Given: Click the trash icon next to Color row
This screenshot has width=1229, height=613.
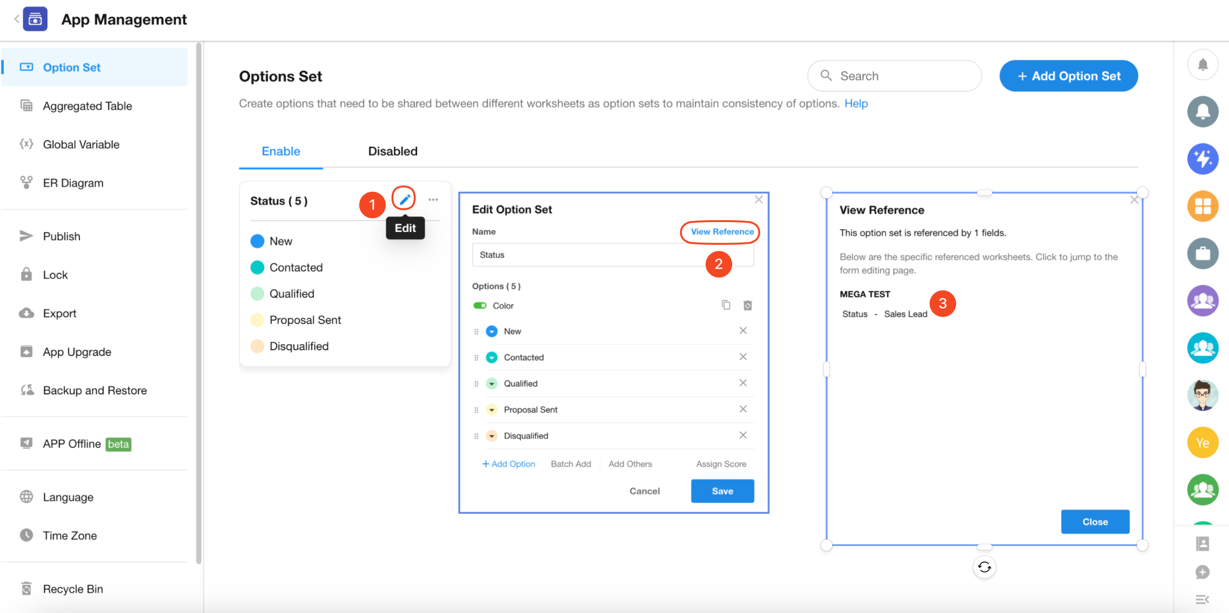Looking at the screenshot, I should (748, 305).
